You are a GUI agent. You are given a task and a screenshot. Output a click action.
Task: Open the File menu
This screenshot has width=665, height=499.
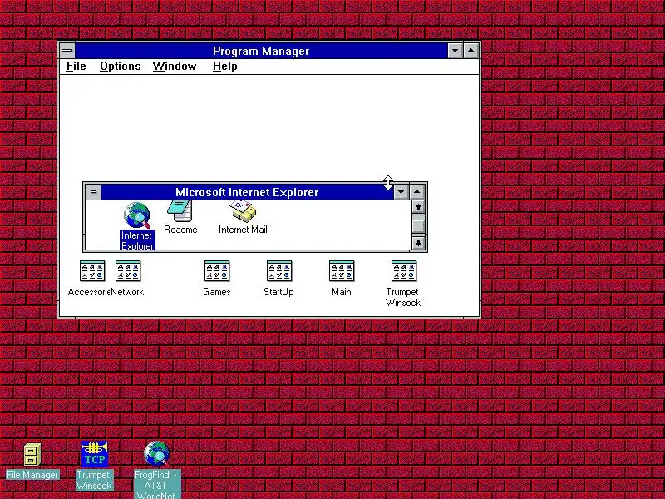click(x=76, y=67)
